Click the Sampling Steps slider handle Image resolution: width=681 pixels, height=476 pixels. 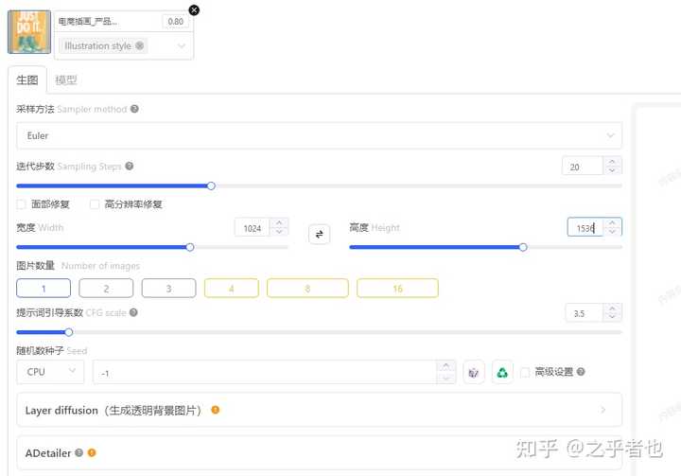tap(211, 186)
